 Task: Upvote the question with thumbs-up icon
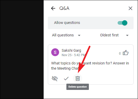click(126, 52)
